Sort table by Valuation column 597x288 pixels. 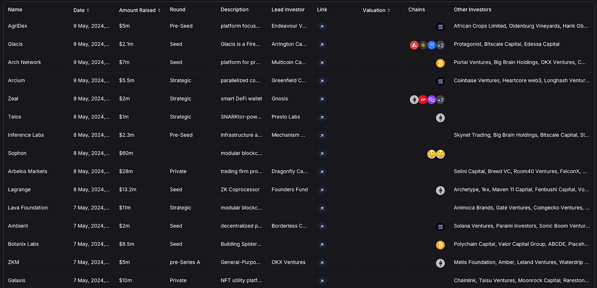376,10
